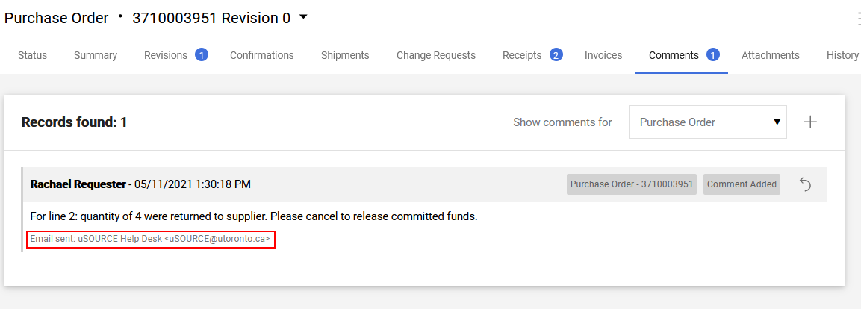Open the Change Requests tab
Image resolution: width=861 pixels, height=309 pixels.
point(436,55)
